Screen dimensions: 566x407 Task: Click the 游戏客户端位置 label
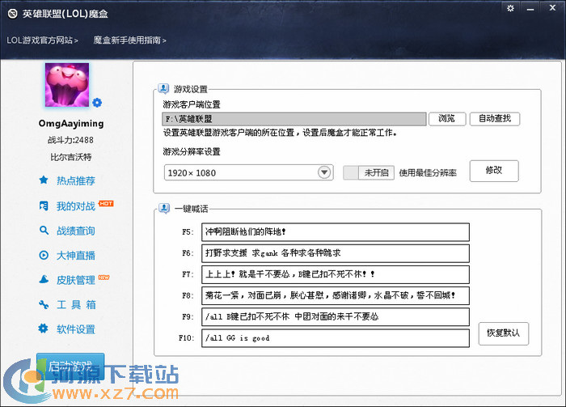coord(192,104)
